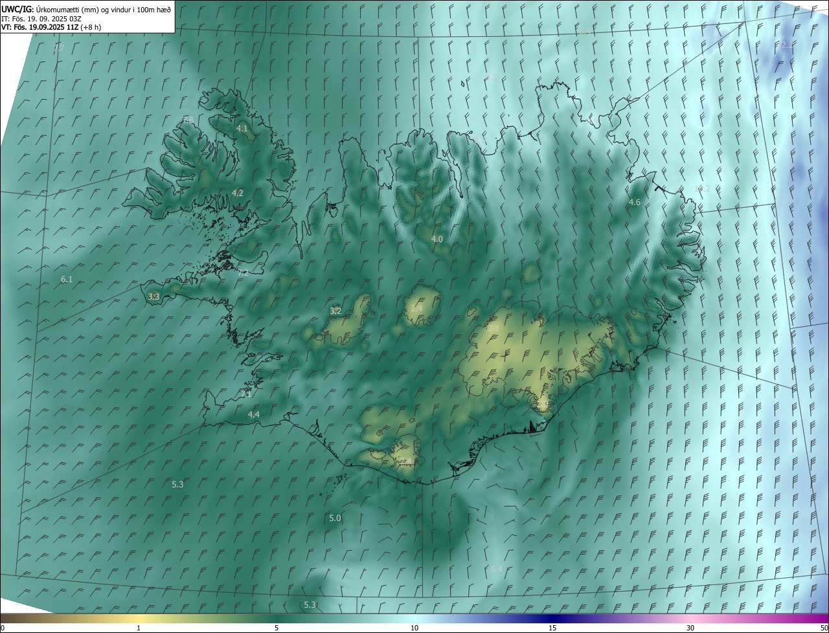Click the "UWC/IG: Úrkomumætti (mm) og vindur" title
Screen dimensions: 829x633
pos(87,9)
